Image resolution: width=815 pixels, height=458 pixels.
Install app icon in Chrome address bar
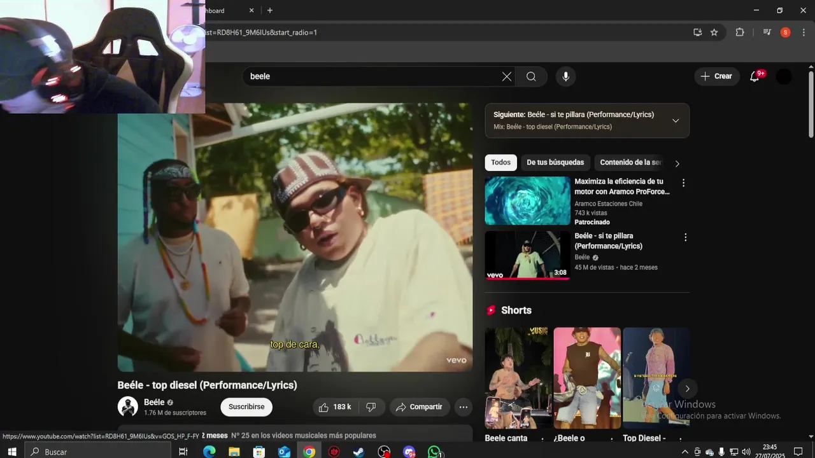698,32
